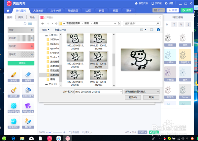Switch to the 贴纸饰品 tab
The width and height of the screenshot is (198, 141).
coord(73,11)
